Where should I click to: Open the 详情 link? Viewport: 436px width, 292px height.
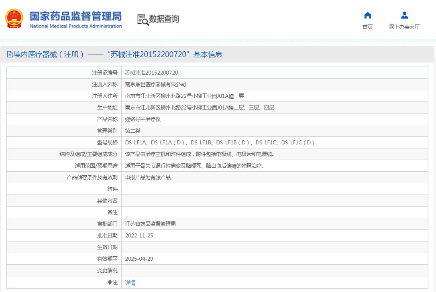click(x=130, y=283)
